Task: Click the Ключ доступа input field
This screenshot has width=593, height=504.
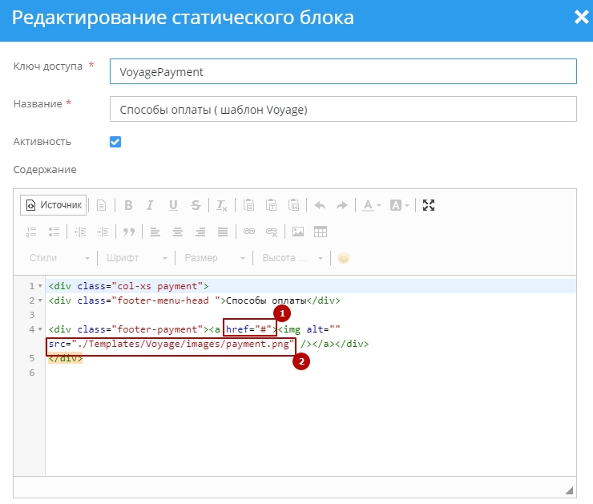Action: [342, 71]
